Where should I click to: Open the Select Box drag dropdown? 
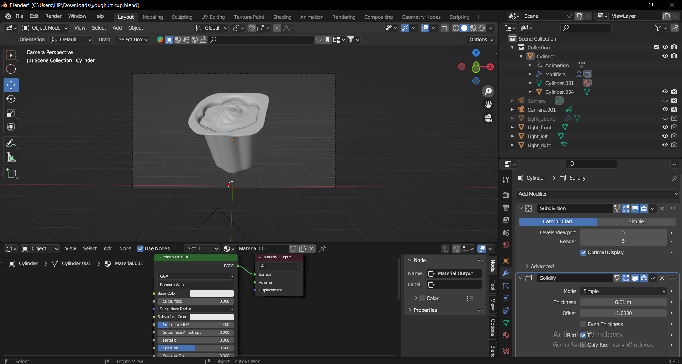pyautogui.click(x=132, y=39)
